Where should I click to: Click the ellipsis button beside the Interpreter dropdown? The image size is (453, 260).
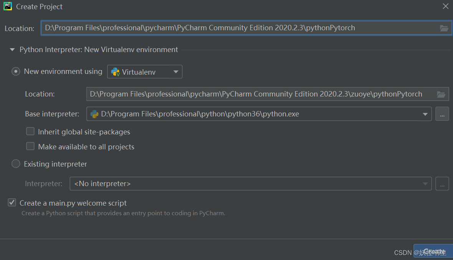tap(442, 184)
